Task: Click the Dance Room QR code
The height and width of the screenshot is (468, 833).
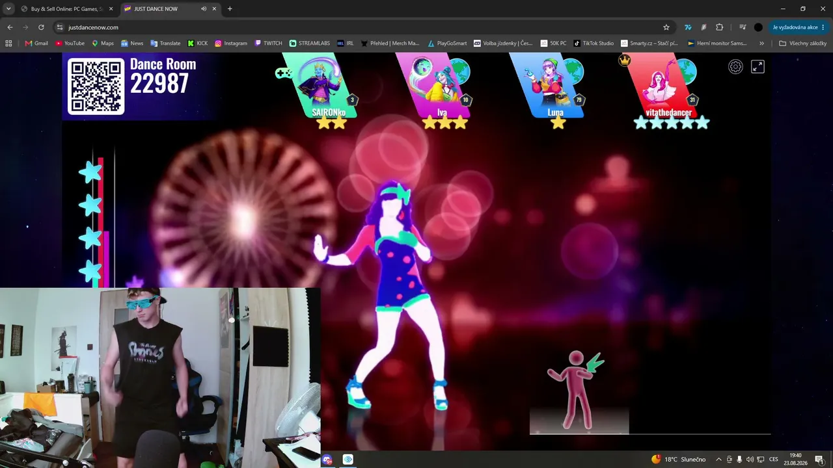Action: pos(96,86)
